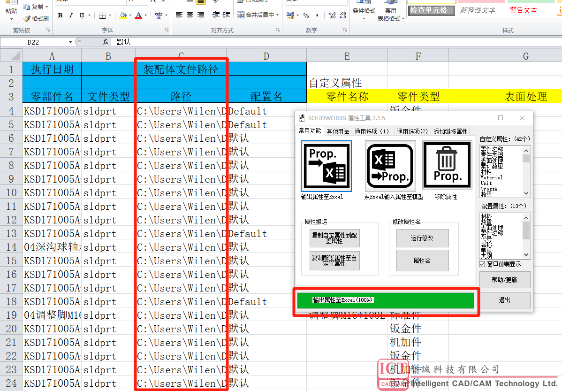Open the 条件格式 conditional formatting menu
The width and height of the screenshot is (562, 391).
[364, 10]
